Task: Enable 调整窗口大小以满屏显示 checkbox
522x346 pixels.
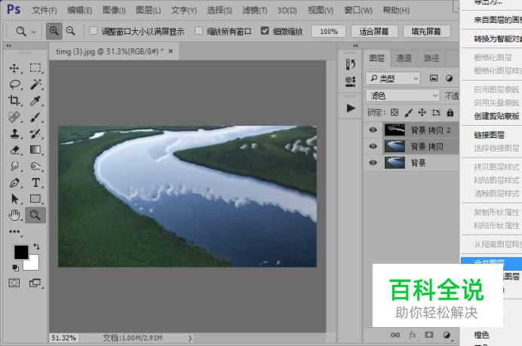Action: click(x=94, y=31)
